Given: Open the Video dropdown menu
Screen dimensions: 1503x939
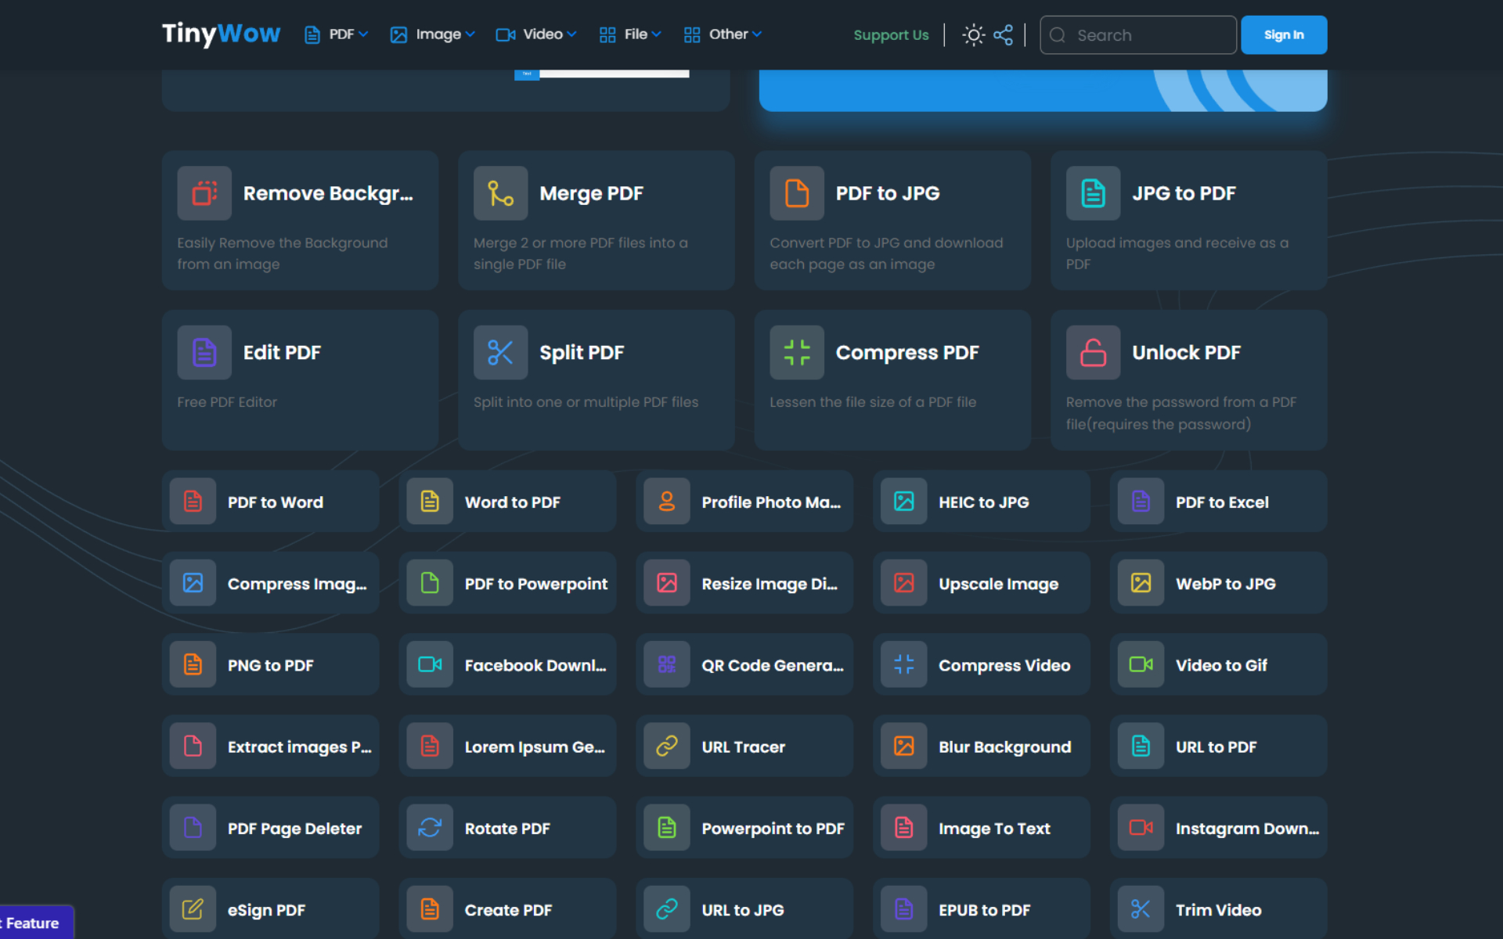Looking at the screenshot, I should (536, 34).
